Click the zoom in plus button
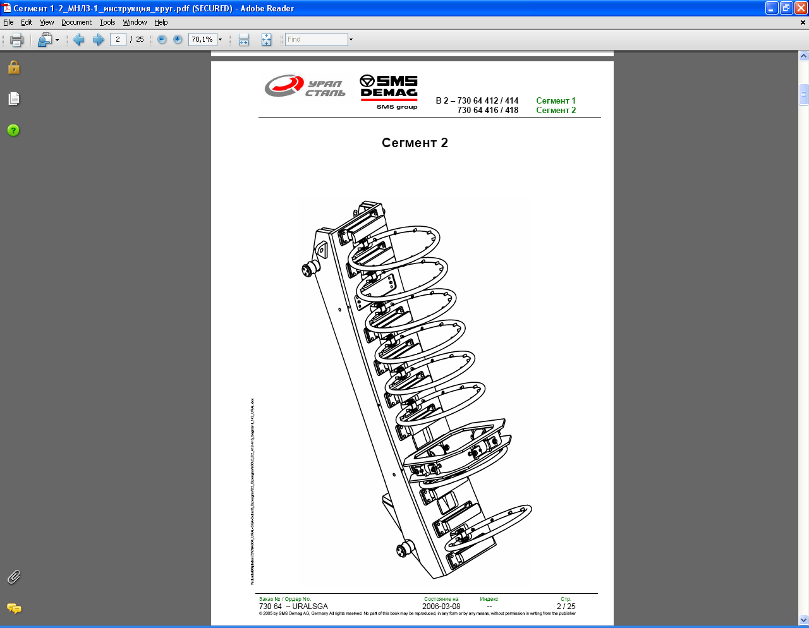This screenshot has height=628, width=809. click(178, 39)
